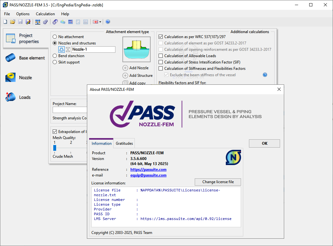Open the https://passuite.com link

click(x=148, y=170)
